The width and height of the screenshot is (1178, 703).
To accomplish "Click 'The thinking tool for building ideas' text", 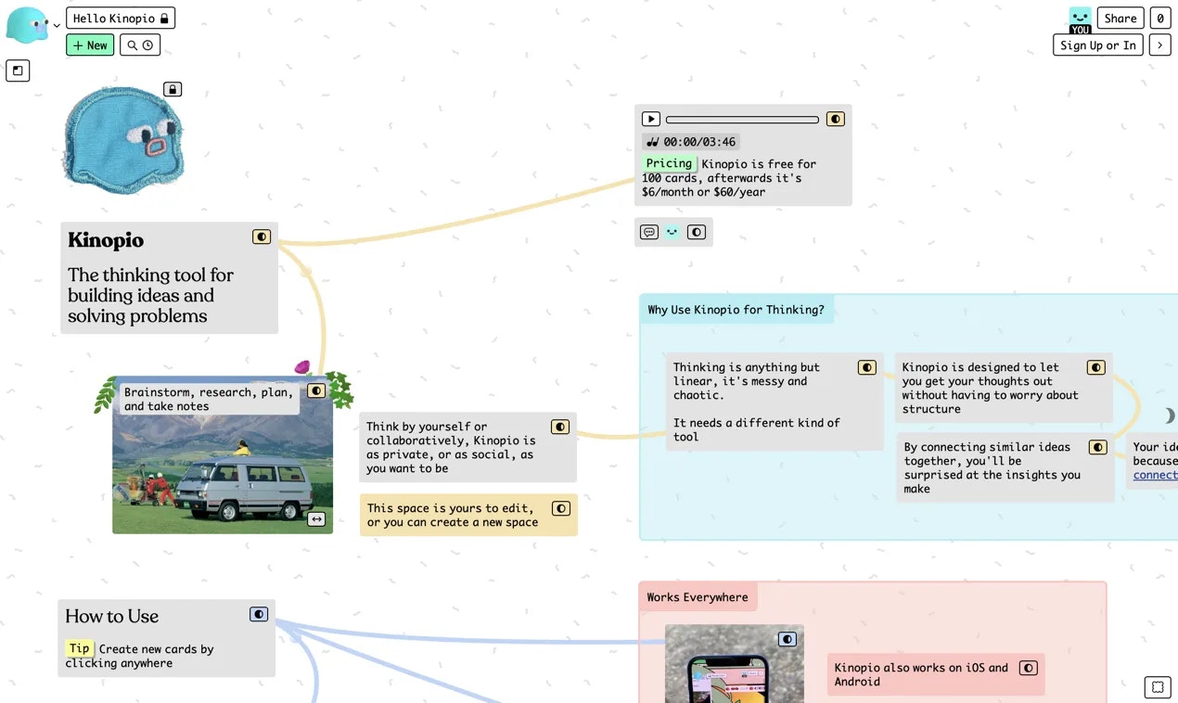I will (151, 295).
